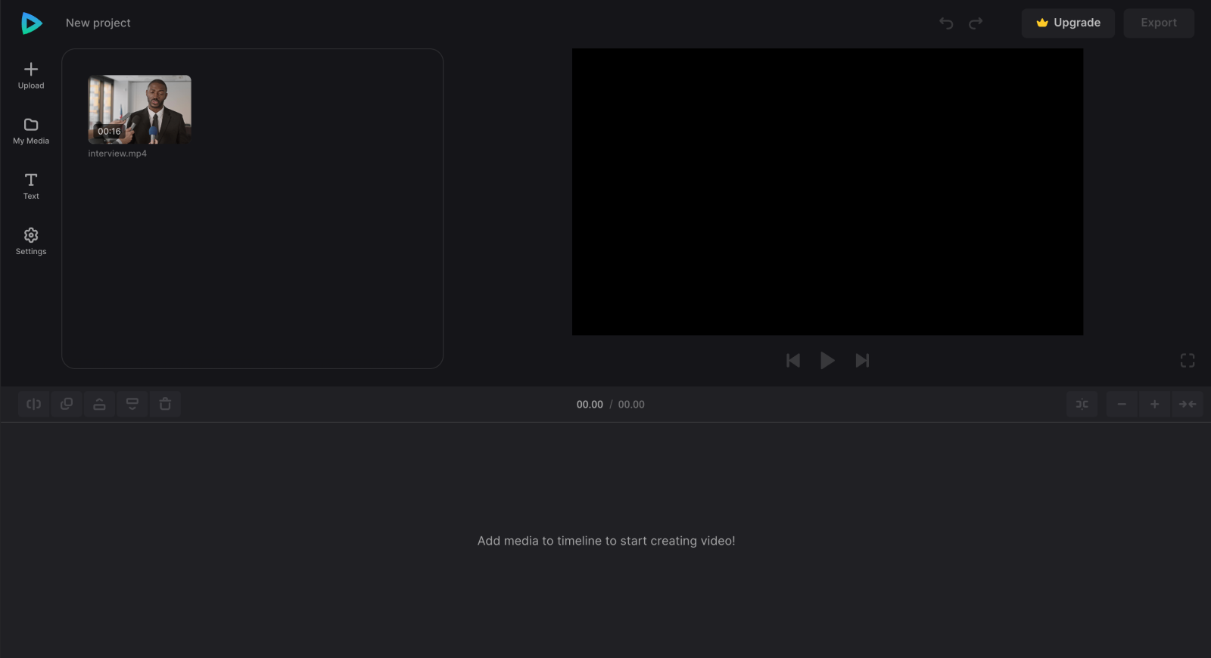Click the New project title

pos(98,23)
